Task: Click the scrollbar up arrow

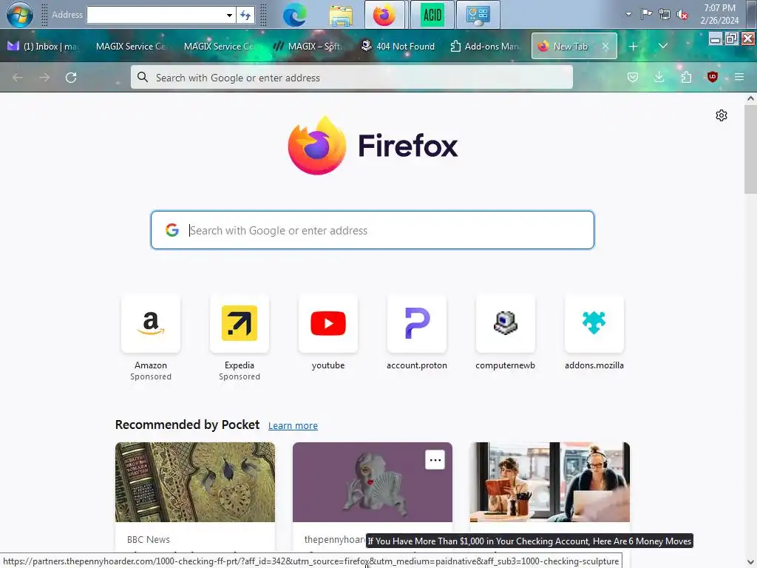Action: coord(750,98)
